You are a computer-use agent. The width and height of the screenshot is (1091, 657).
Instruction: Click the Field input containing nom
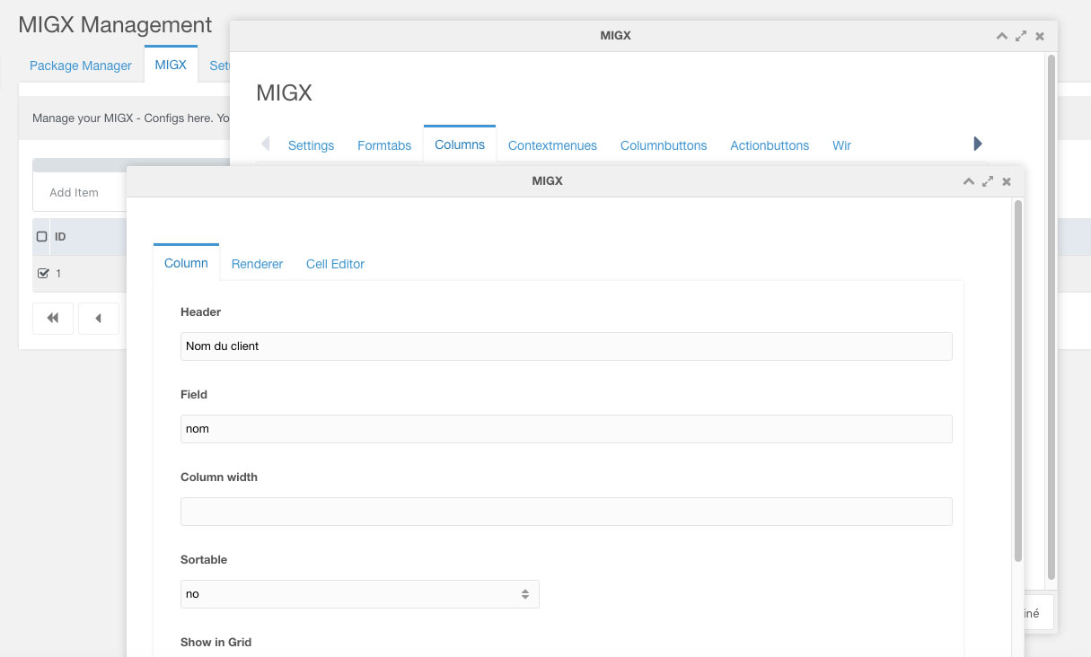click(567, 429)
